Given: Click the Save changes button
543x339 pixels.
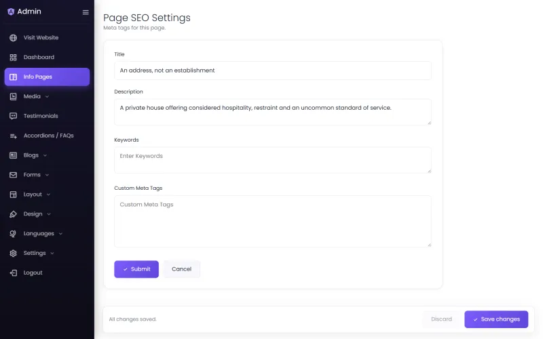Looking at the screenshot, I should pos(496,319).
